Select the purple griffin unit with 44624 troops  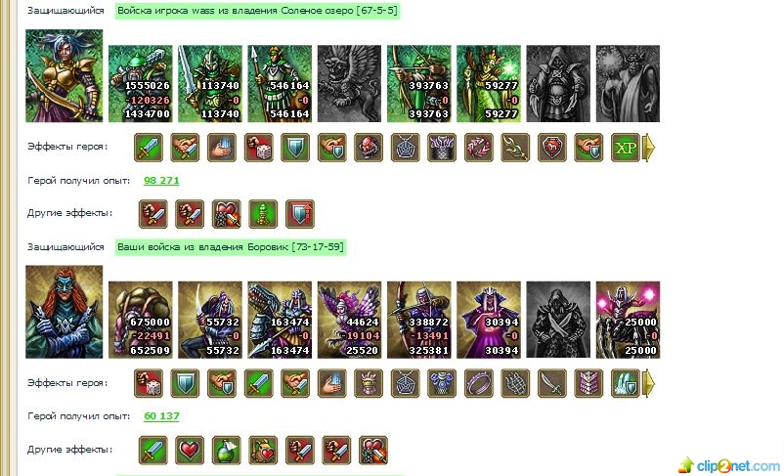350,320
